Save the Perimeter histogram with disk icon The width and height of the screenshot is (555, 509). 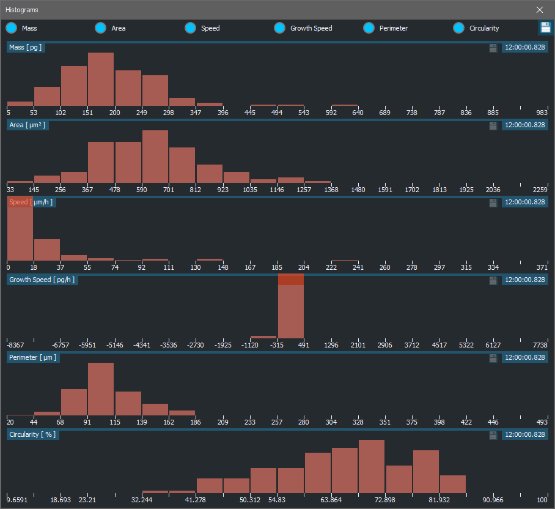pos(493,358)
